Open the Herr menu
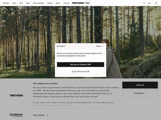 [21, 3]
